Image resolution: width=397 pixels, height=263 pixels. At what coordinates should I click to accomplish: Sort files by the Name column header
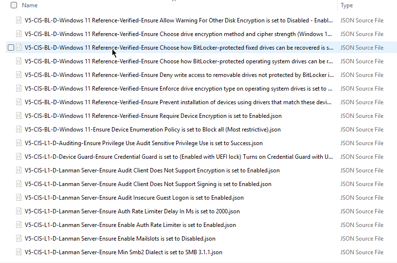coord(30,5)
